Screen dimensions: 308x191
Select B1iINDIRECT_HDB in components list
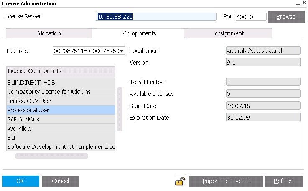pos(61,83)
